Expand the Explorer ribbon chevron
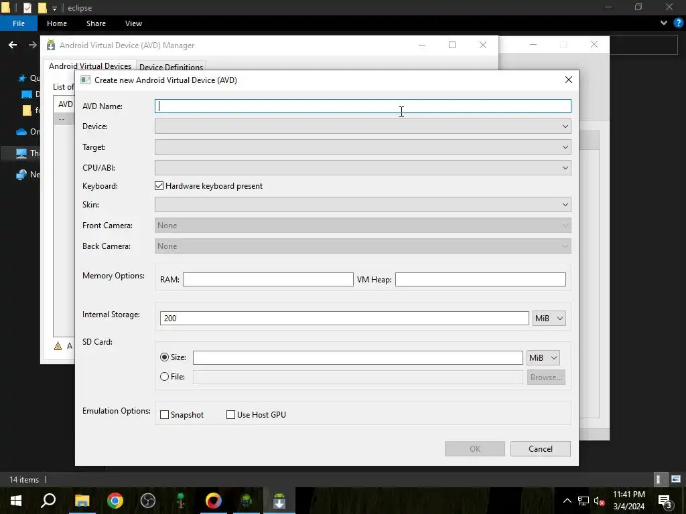Screen dimensions: 686x514 664,23
